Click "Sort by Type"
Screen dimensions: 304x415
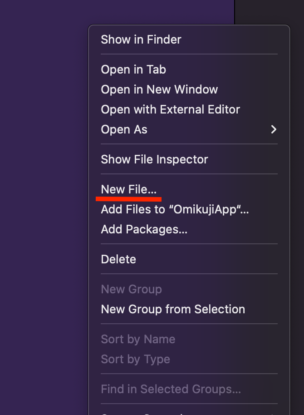click(135, 359)
